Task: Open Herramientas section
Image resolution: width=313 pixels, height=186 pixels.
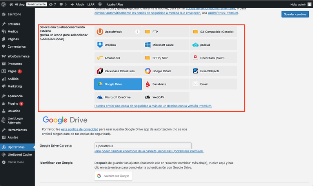Action: coord(17,130)
